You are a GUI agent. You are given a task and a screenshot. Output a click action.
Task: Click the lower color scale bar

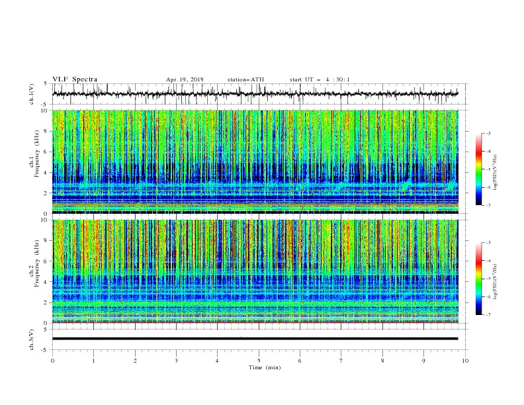point(479,279)
